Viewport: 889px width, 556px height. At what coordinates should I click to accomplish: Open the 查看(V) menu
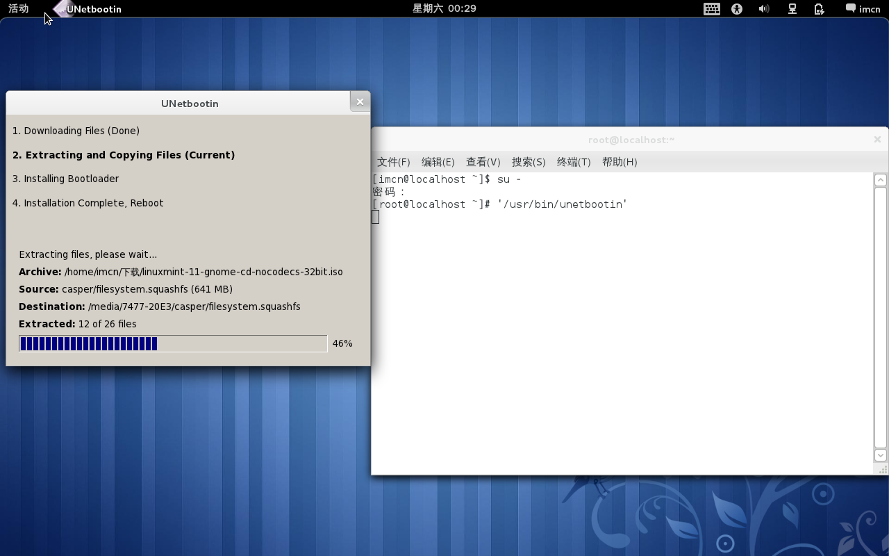(x=483, y=161)
